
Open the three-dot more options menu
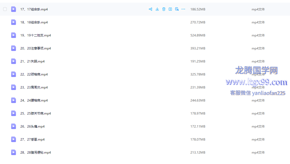183,9
